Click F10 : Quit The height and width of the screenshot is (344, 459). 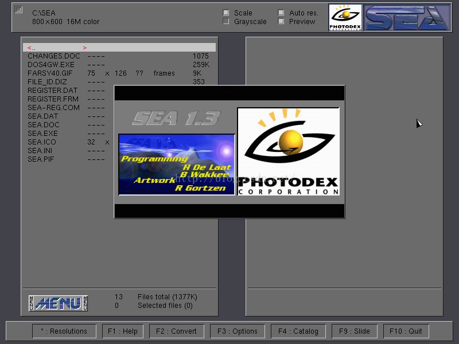[406, 331]
